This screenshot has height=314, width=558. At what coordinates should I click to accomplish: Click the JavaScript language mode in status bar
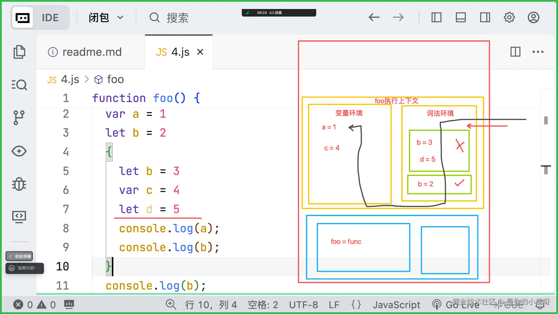(x=396, y=305)
